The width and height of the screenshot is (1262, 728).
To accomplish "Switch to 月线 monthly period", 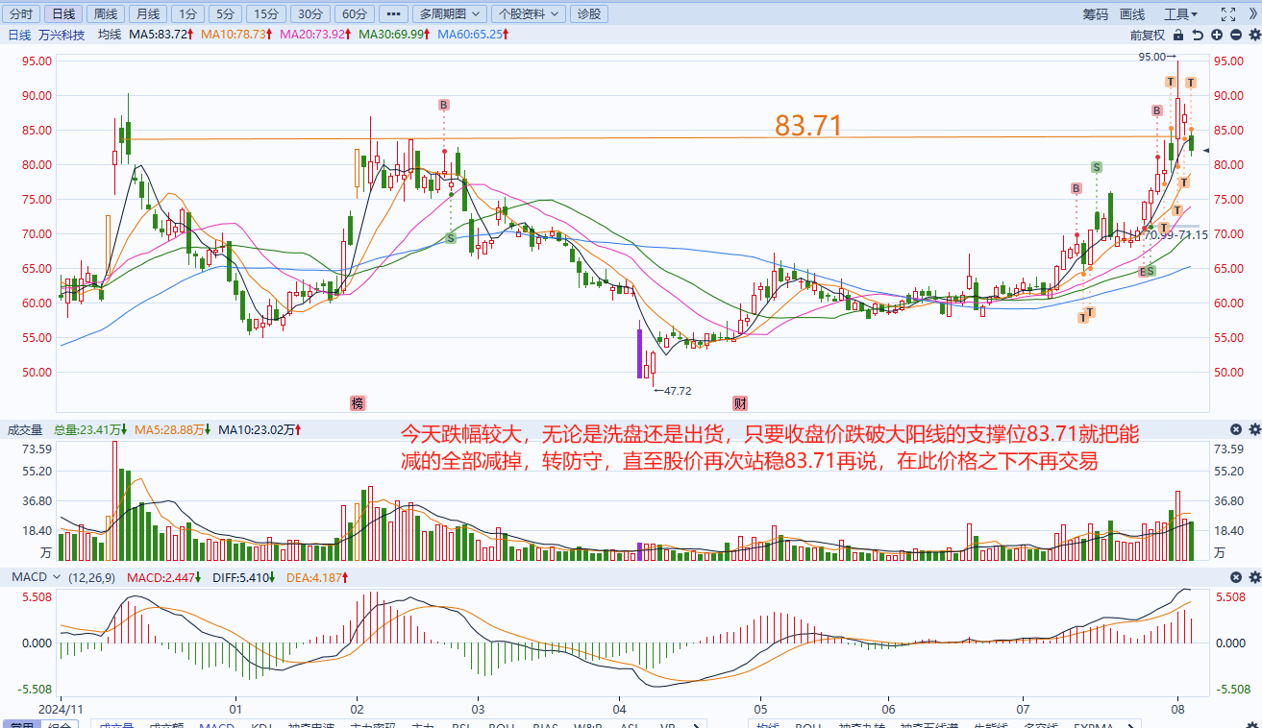I will 146,14.
